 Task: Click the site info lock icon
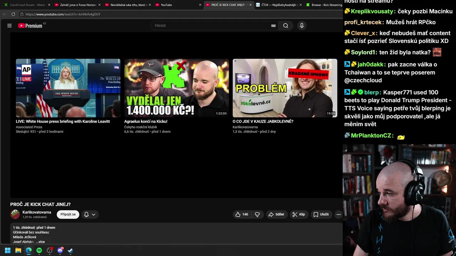click(x=22, y=14)
